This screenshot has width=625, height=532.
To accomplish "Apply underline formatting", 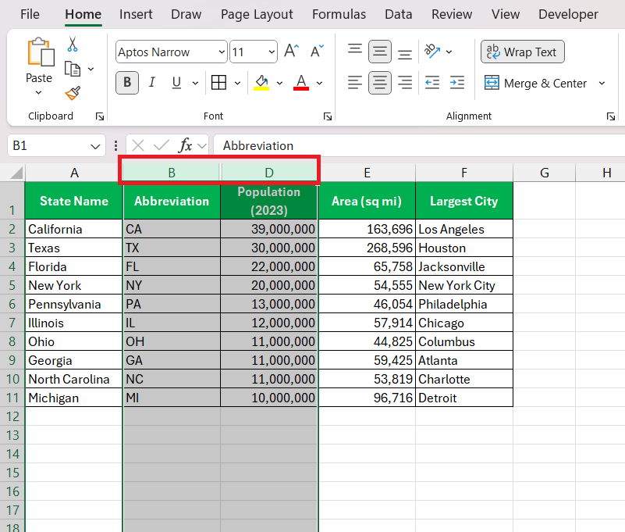I will click(x=176, y=83).
